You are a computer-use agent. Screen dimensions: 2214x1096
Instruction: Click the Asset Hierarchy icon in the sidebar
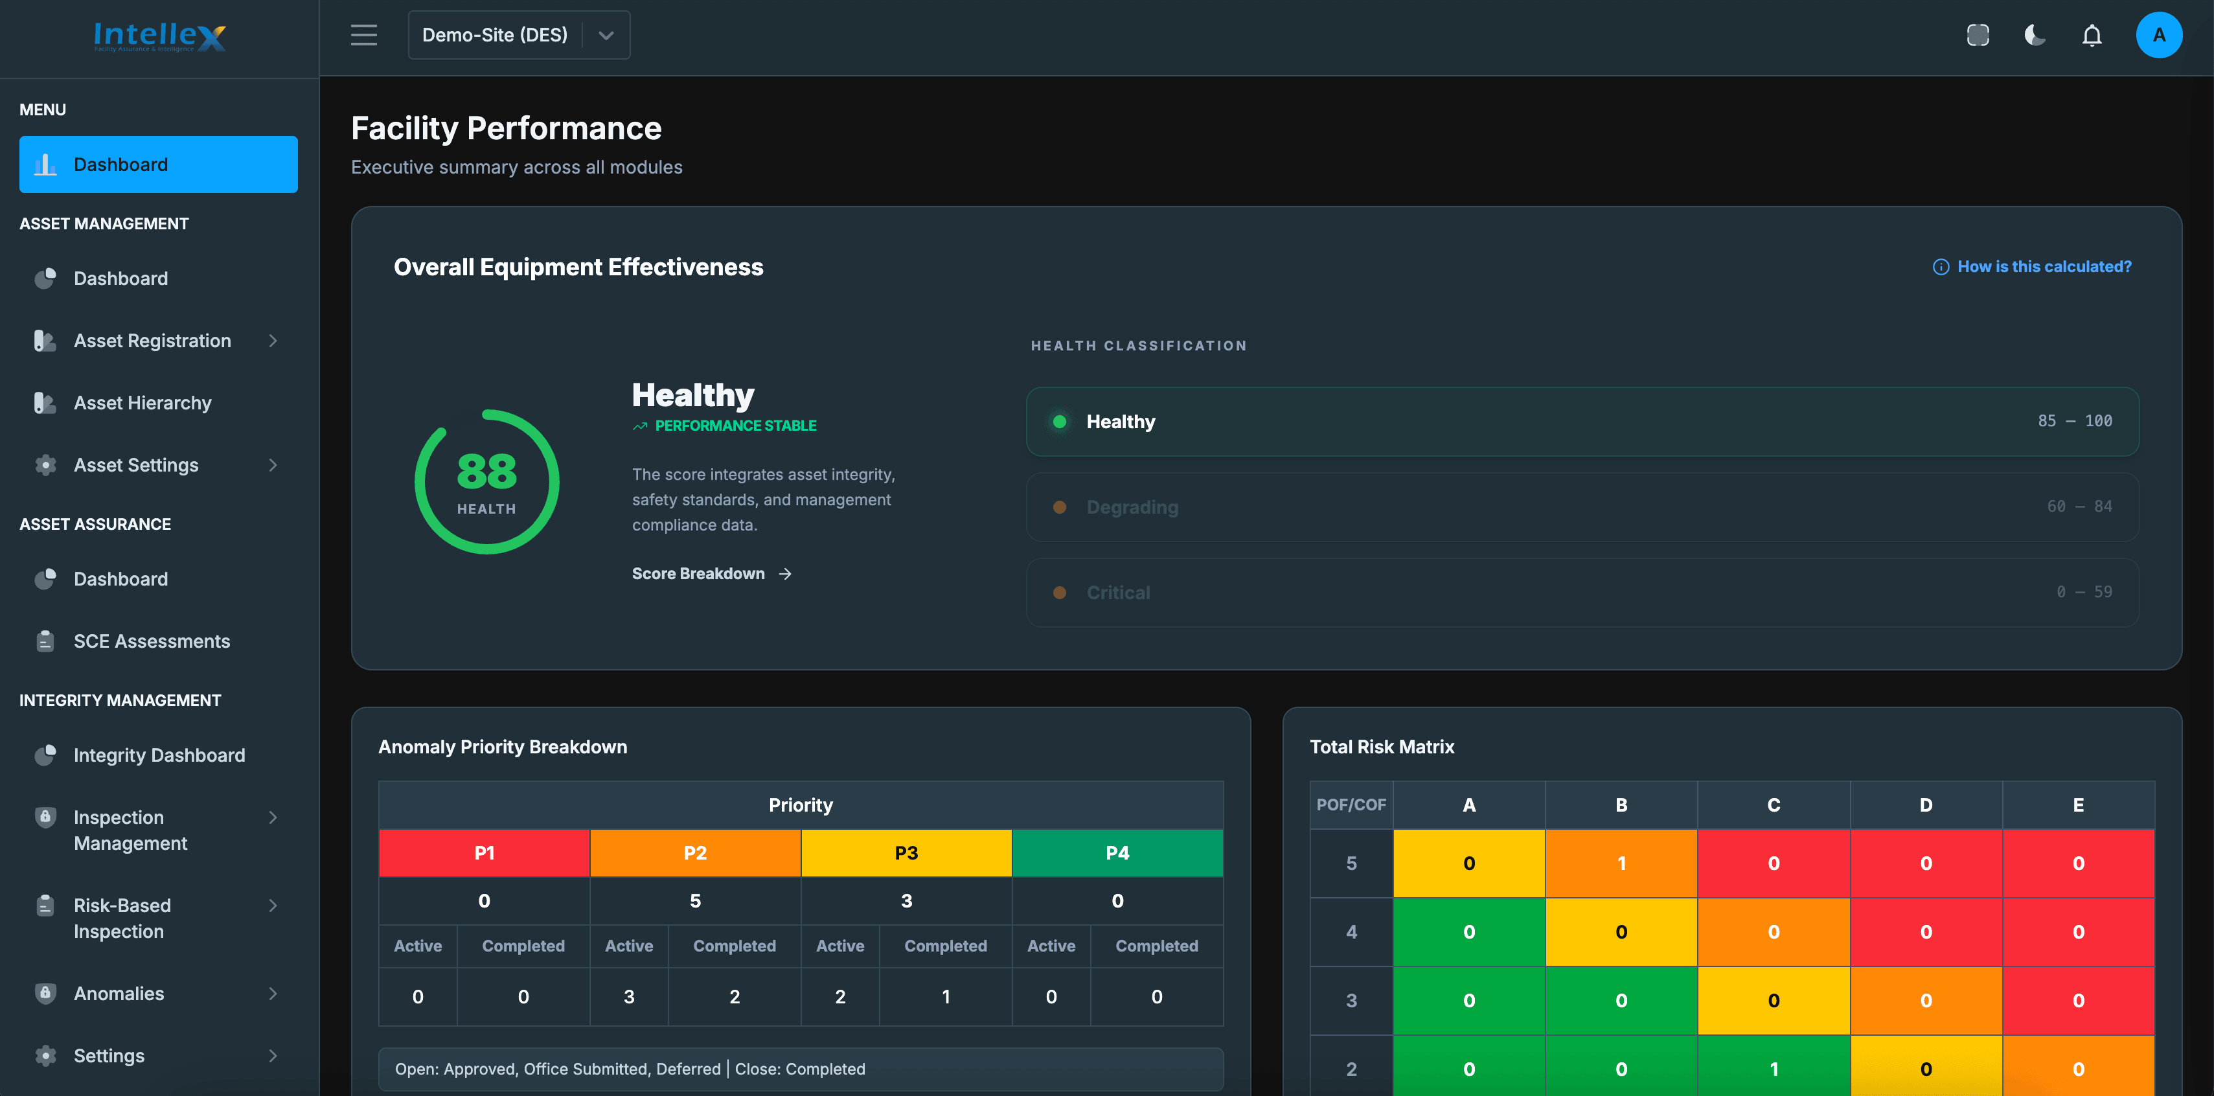45,402
